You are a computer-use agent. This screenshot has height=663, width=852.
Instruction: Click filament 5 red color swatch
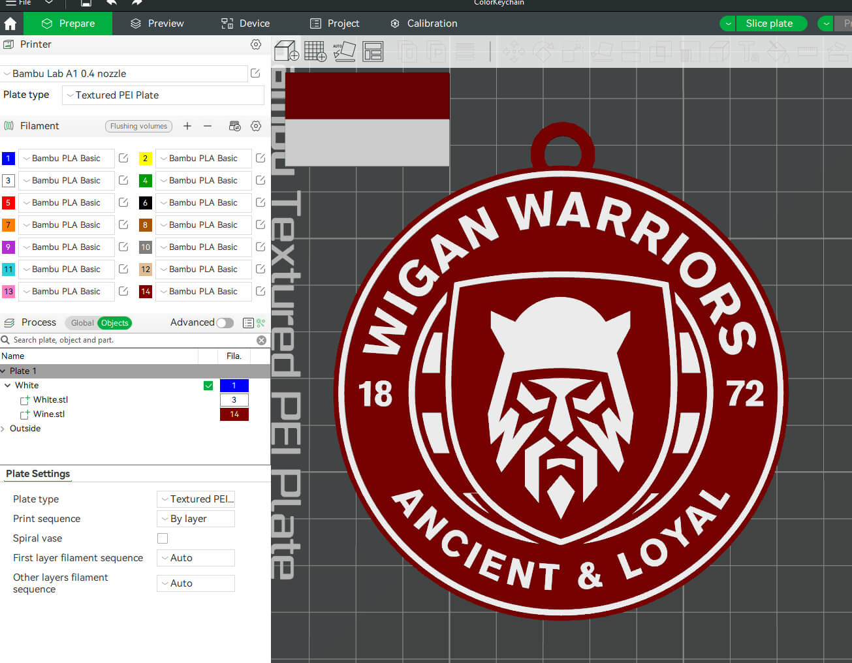pyautogui.click(x=8, y=203)
